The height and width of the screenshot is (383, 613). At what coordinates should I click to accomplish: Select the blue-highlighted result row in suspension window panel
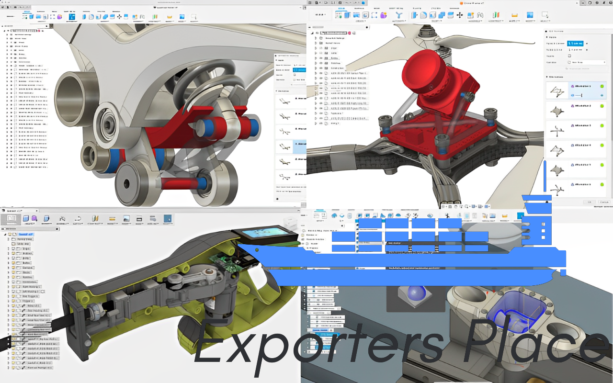[x=291, y=146]
